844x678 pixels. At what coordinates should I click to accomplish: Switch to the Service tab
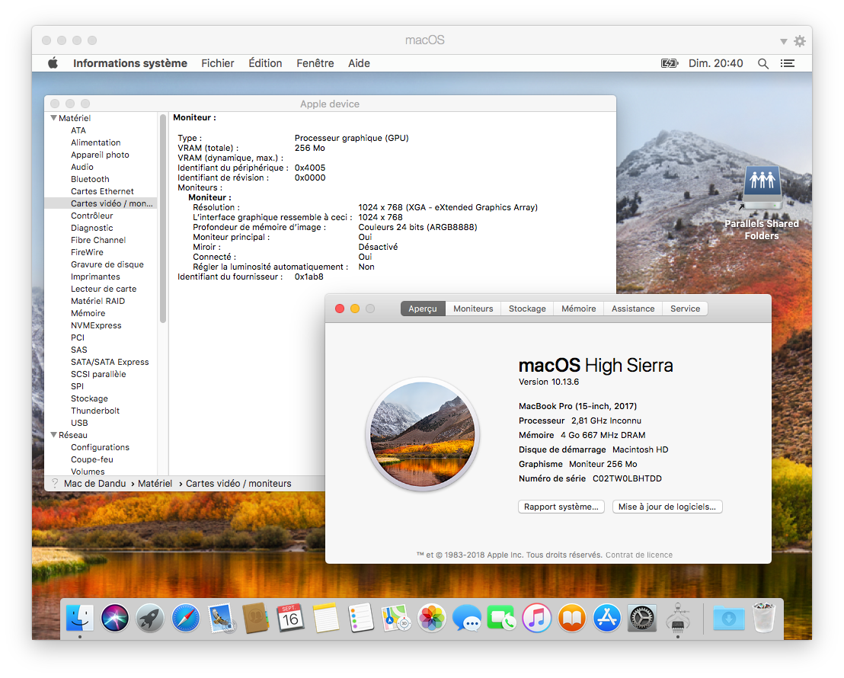(x=686, y=309)
